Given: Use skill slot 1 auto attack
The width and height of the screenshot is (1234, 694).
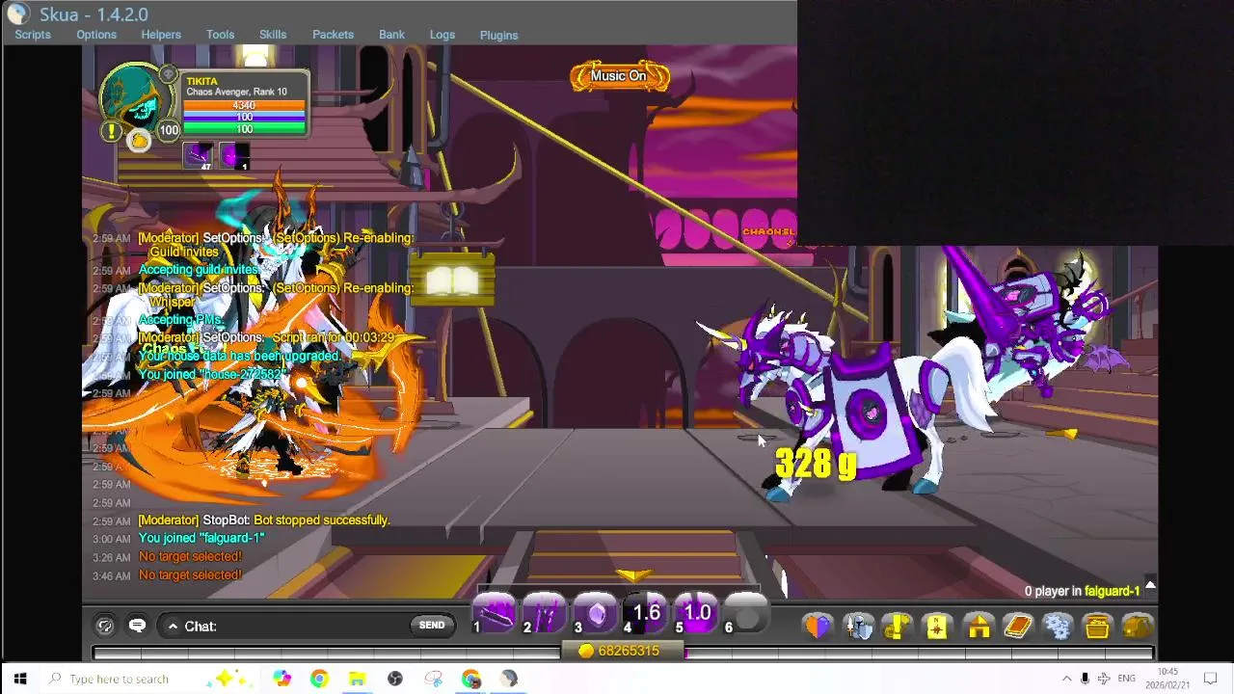Looking at the screenshot, I should [495, 613].
